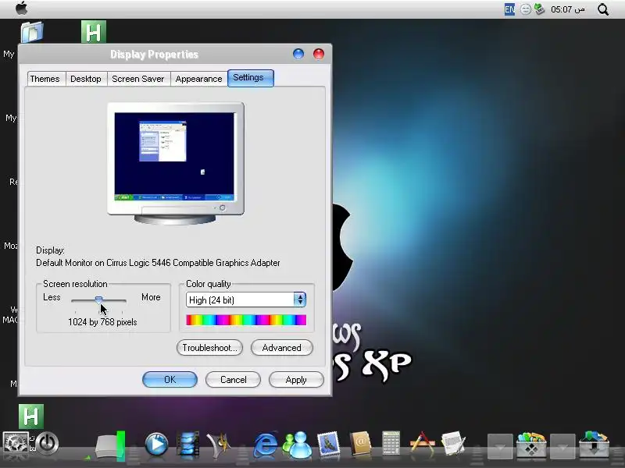The image size is (625, 468).
Task: Click the monitor preview image
Action: [175, 163]
